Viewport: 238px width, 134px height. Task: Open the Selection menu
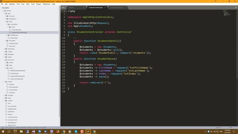pyautogui.click(x=12, y=4)
